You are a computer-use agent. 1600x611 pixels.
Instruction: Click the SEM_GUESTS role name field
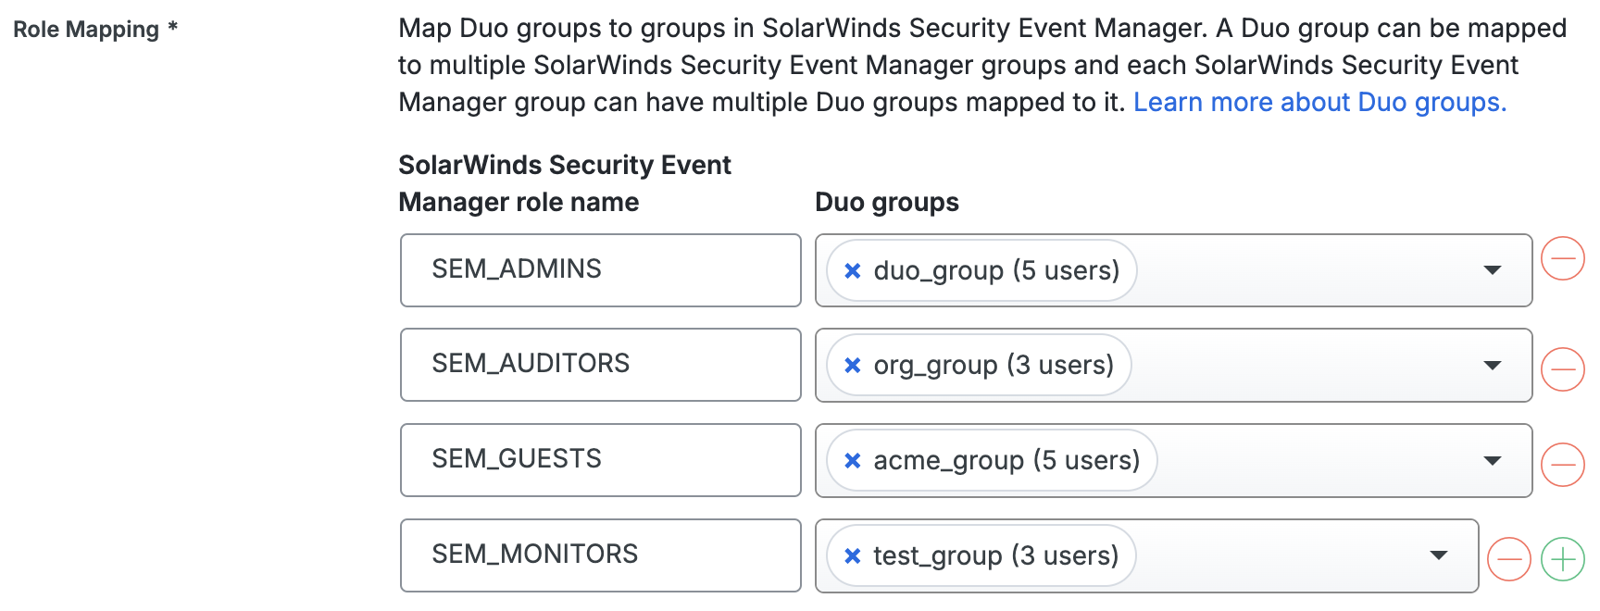[600, 459]
